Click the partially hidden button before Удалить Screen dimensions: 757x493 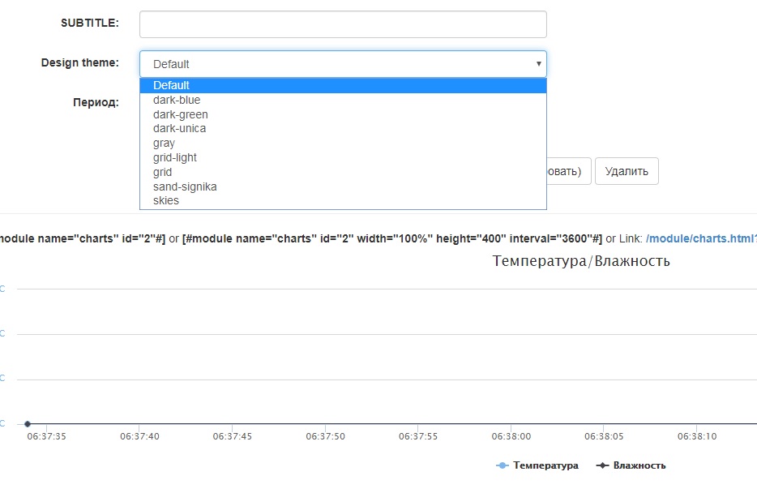[569, 171]
